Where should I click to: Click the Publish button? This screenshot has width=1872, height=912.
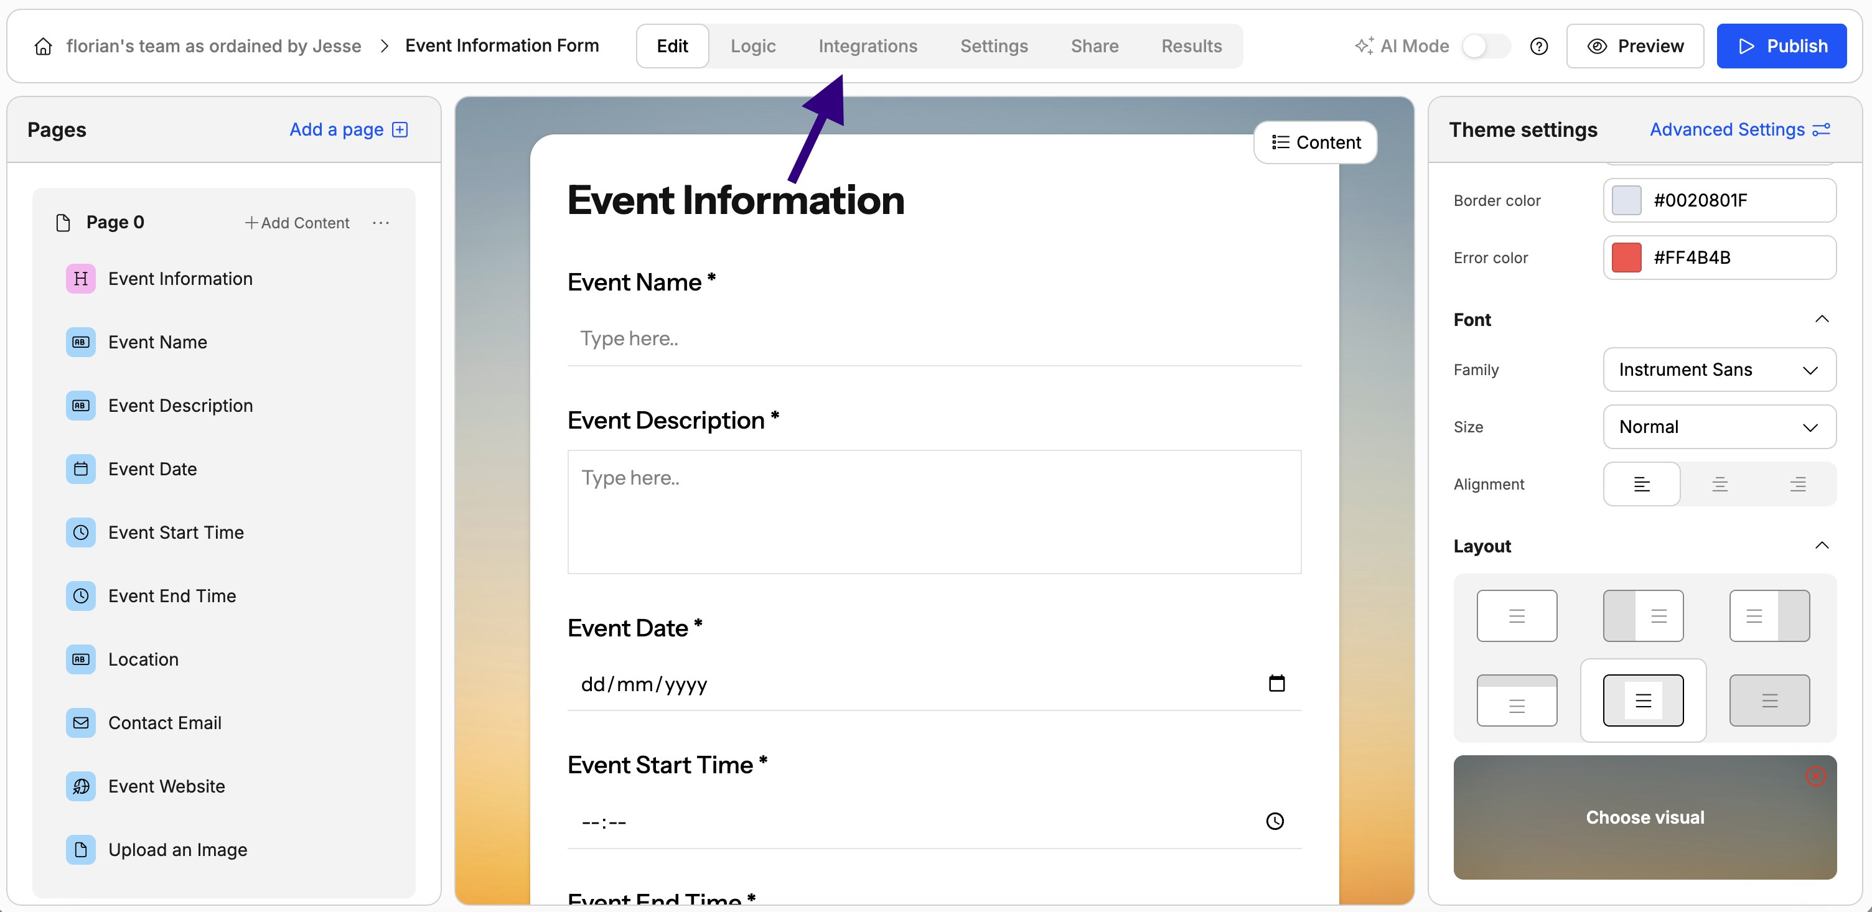click(x=1782, y=45)
